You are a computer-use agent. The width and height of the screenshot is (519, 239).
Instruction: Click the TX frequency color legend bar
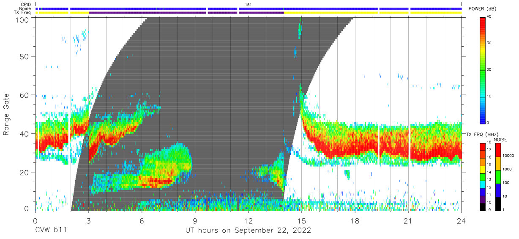[x=483, y=176]
